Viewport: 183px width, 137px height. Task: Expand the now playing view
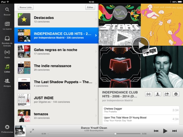[x=32, y=131]
